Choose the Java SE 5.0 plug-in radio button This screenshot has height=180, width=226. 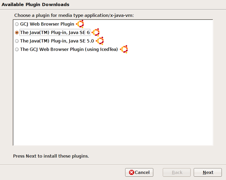click(x=17, y=41)
